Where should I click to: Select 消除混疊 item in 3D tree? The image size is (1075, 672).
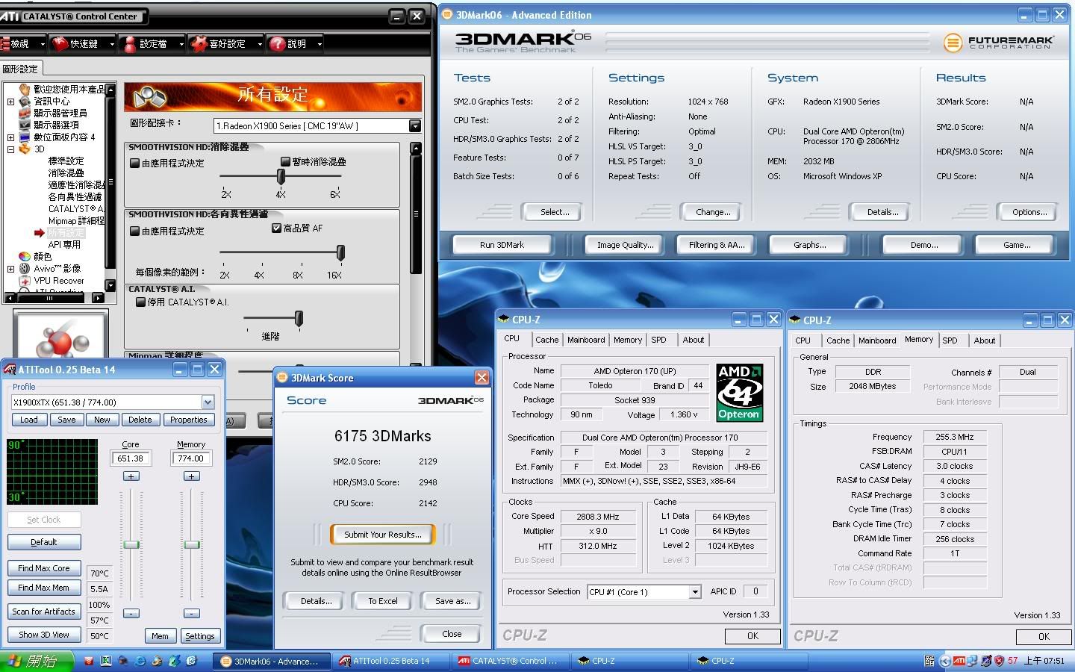click(66, 172)
